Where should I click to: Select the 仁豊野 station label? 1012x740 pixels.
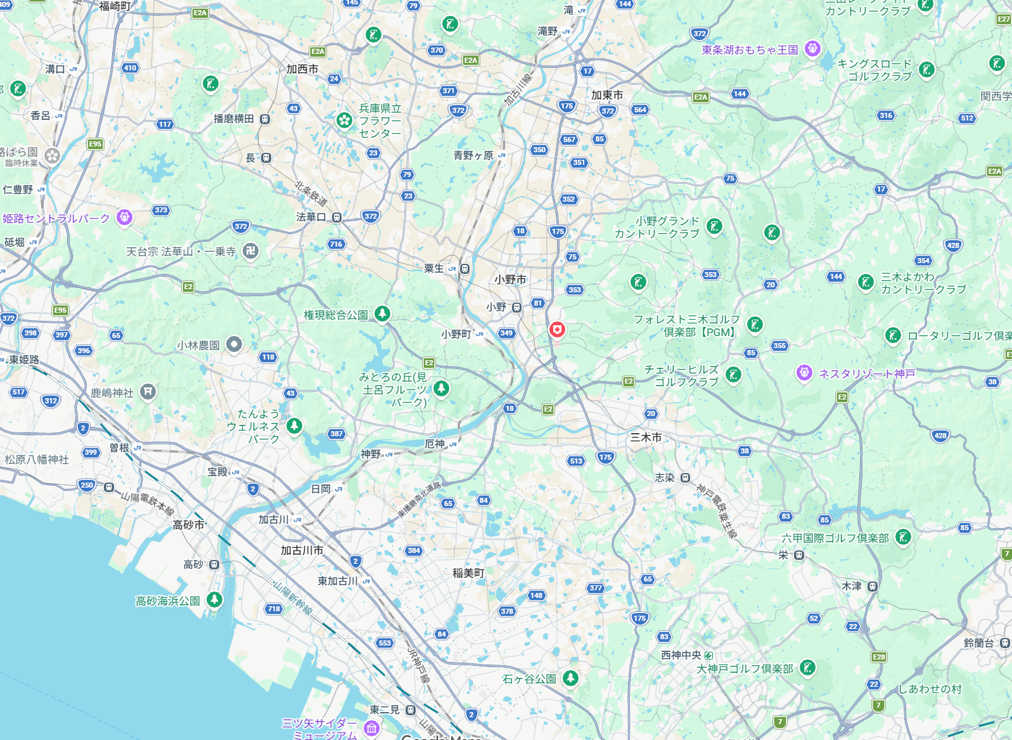[18, 190]
